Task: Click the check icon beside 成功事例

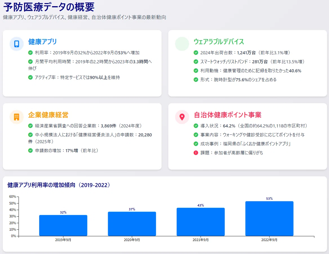Action: point(196,144)
